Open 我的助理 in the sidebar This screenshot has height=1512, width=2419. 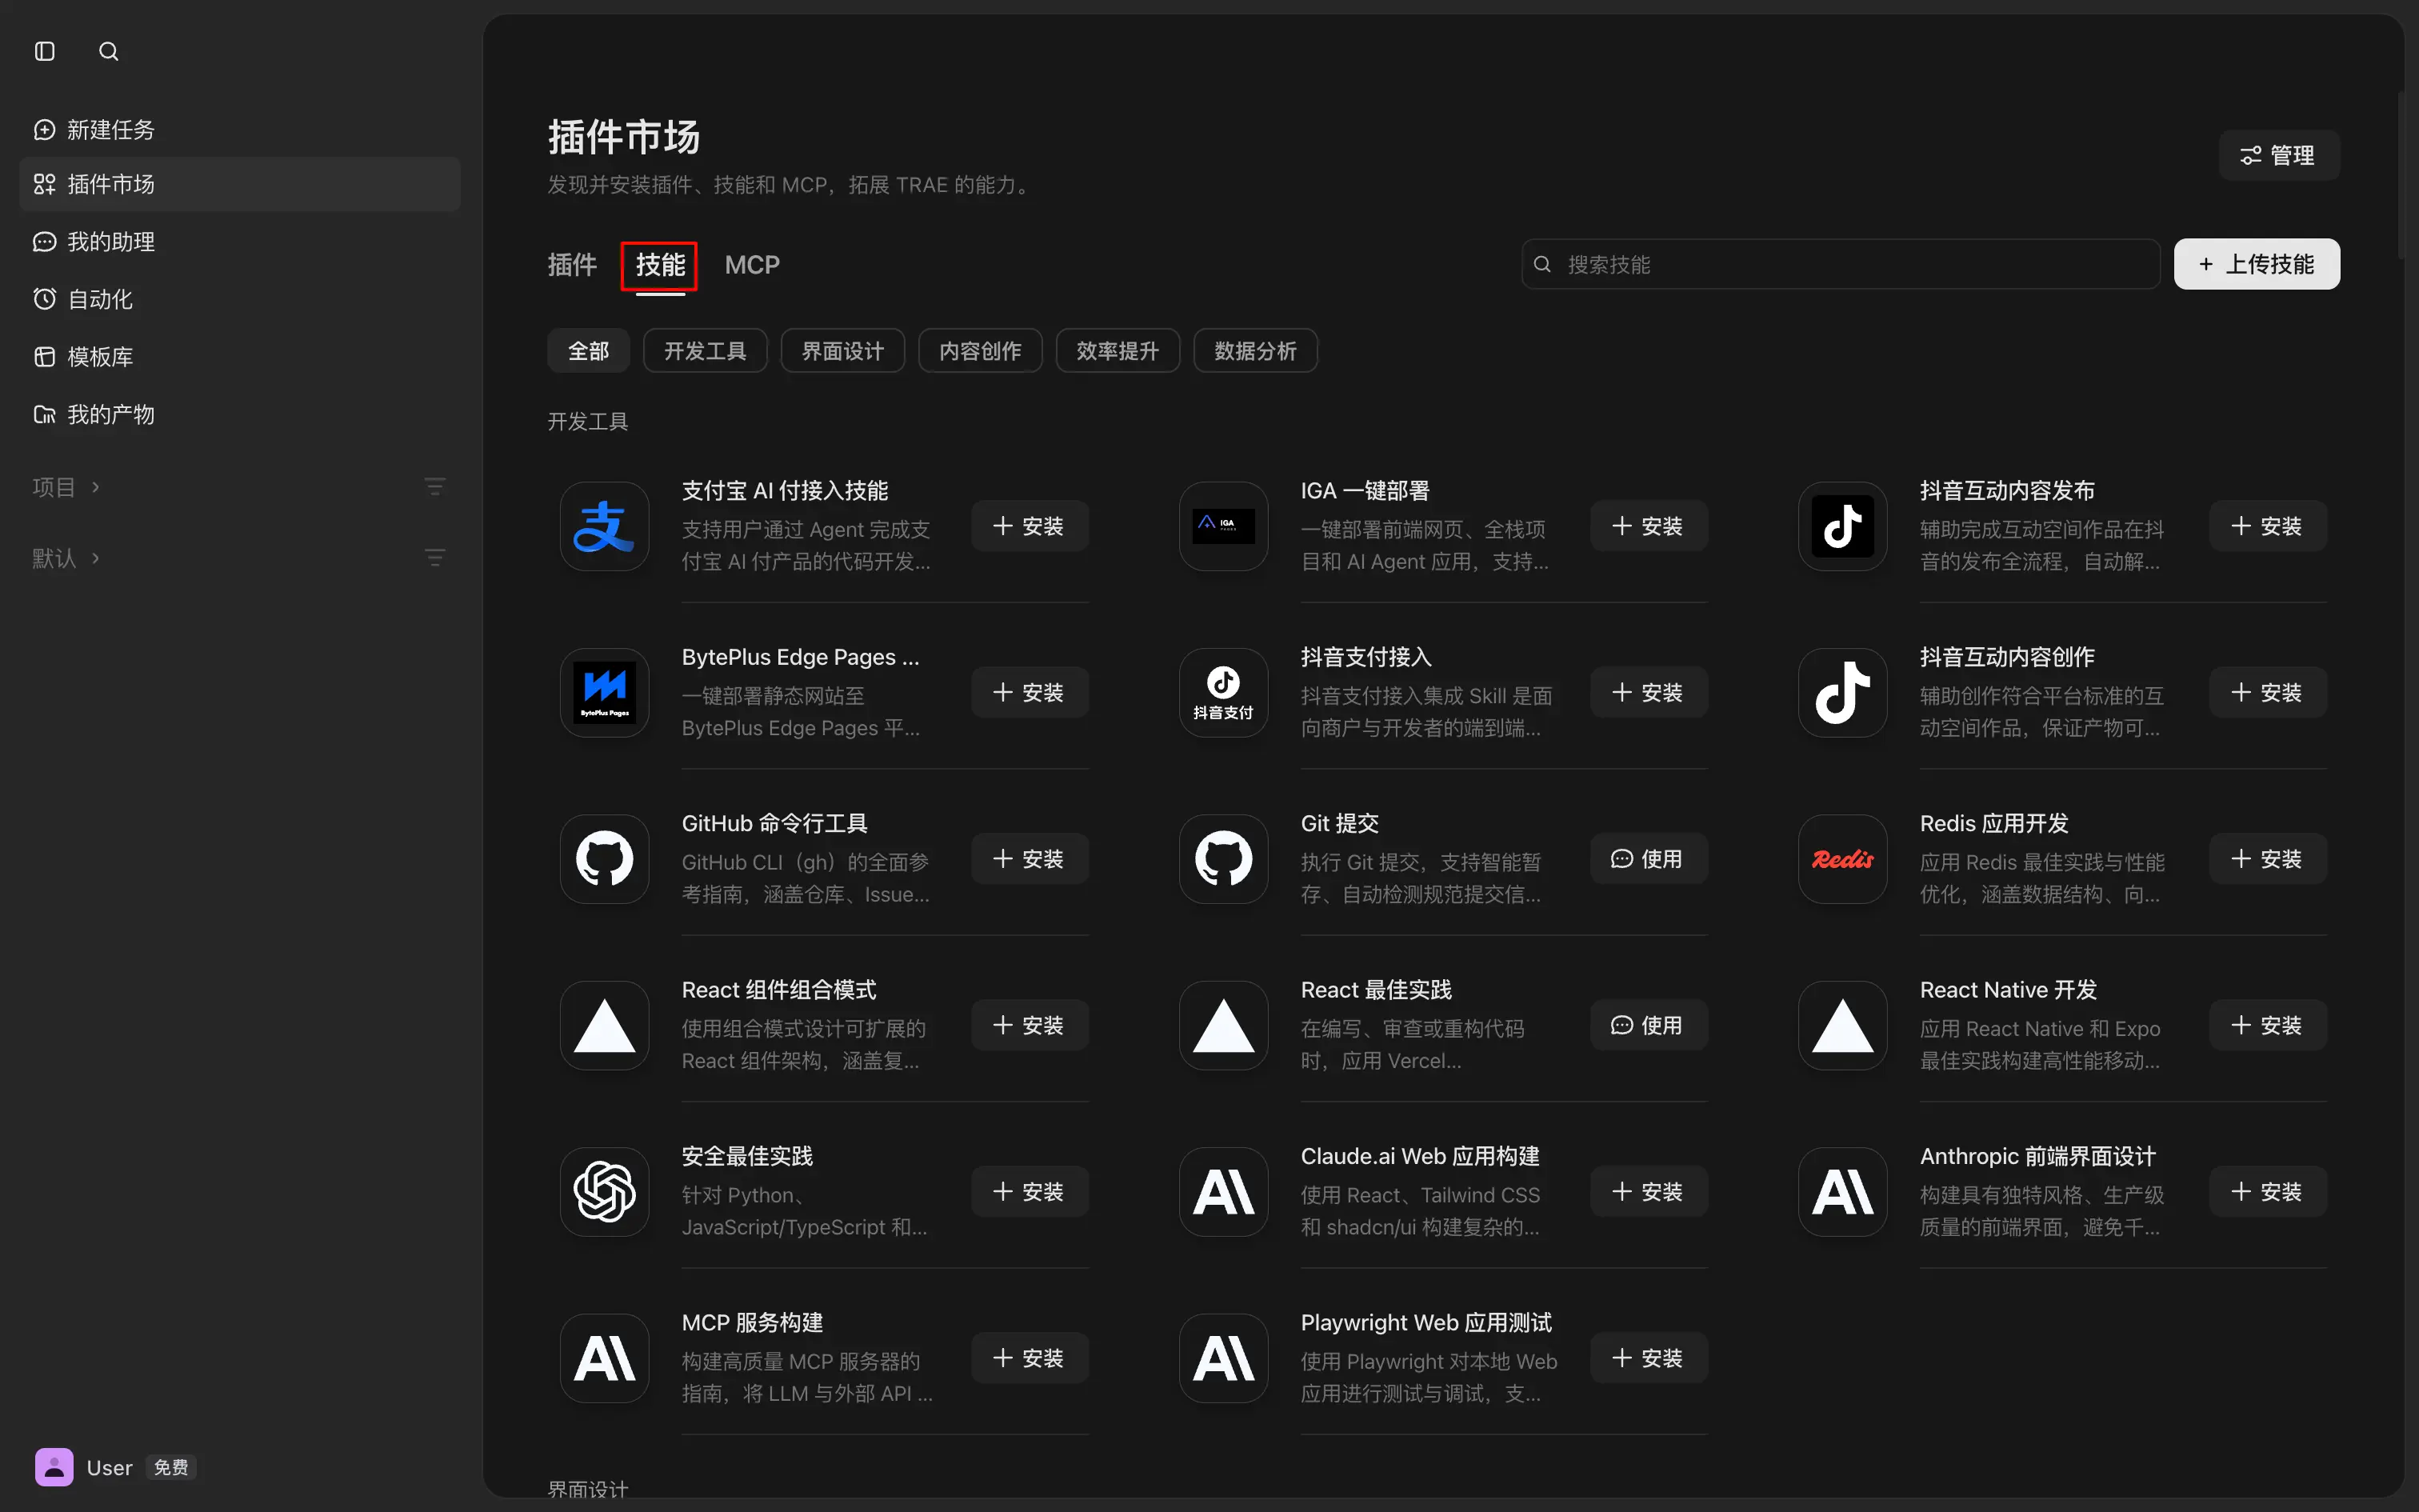coord(240,242)
